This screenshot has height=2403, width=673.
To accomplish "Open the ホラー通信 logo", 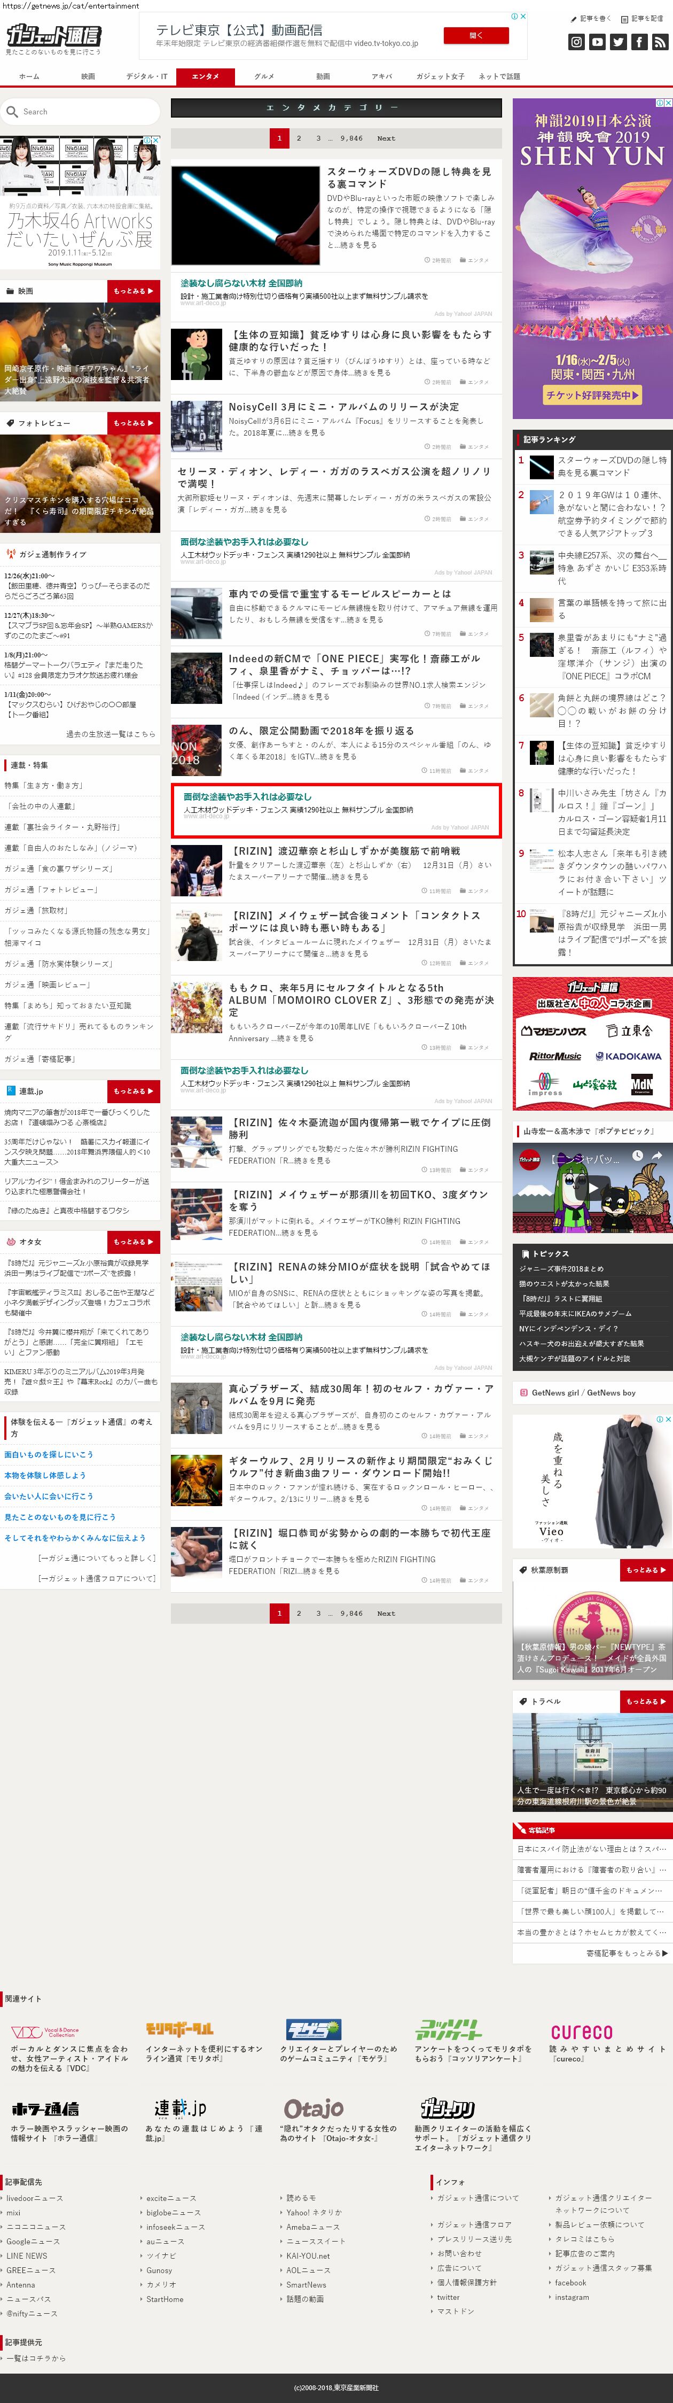I will pyautogui.click(x=45, y=2108).
